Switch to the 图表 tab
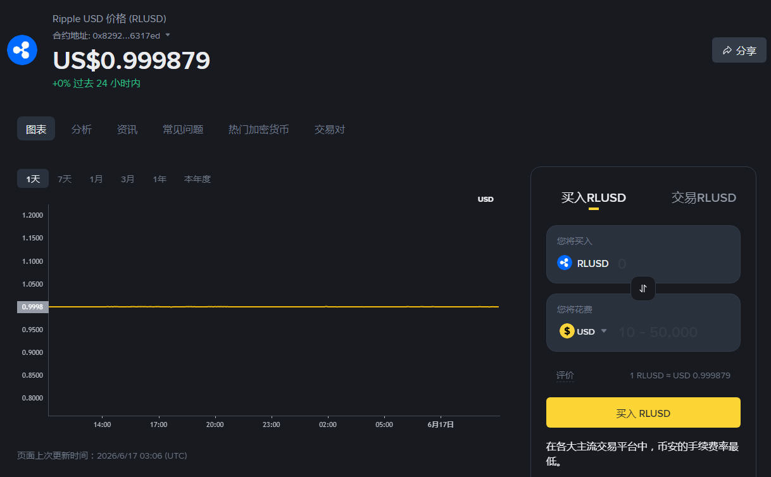The height and width of the screenshot is (477, 771). (x=36, y=129)
